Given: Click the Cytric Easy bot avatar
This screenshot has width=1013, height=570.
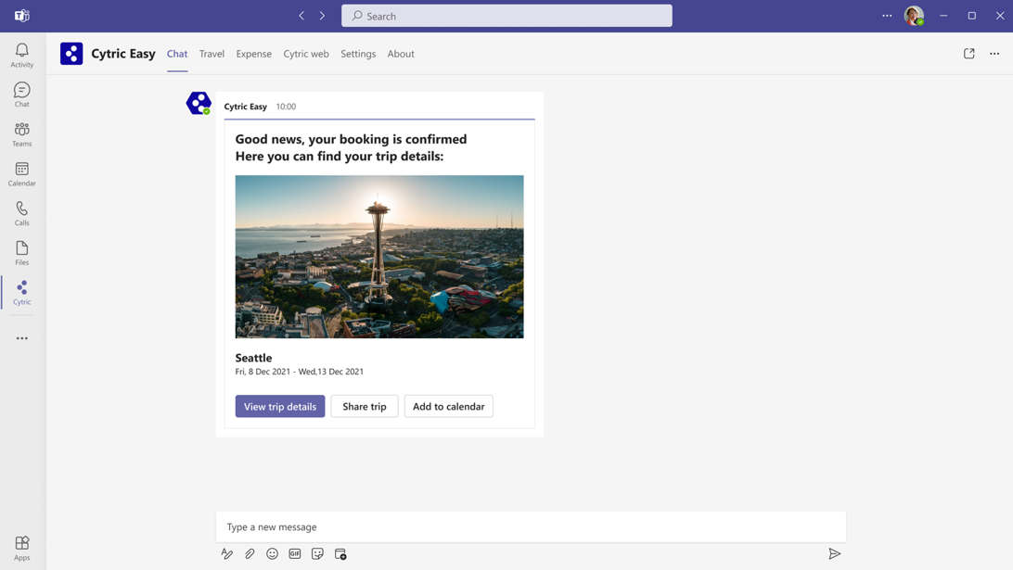Looking at the screenshot, I should [x=199, y=103].
